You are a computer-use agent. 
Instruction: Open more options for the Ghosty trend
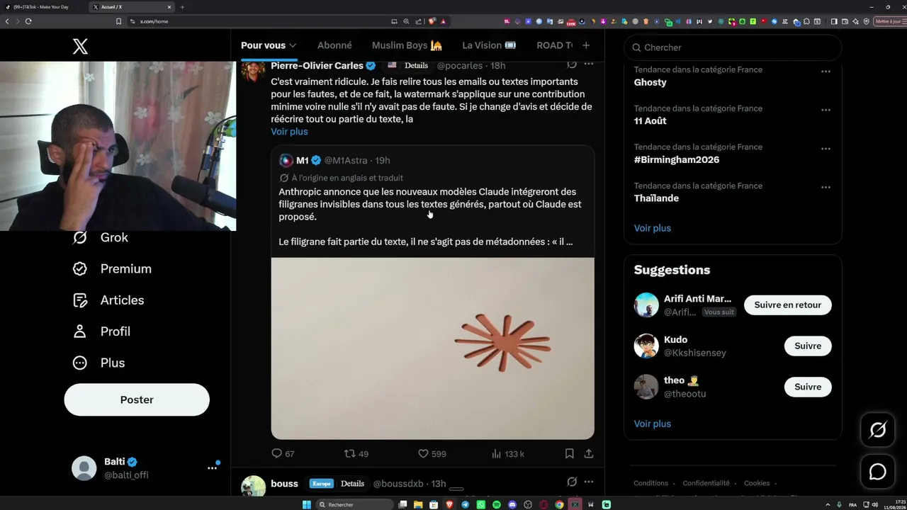pos(826,71)
